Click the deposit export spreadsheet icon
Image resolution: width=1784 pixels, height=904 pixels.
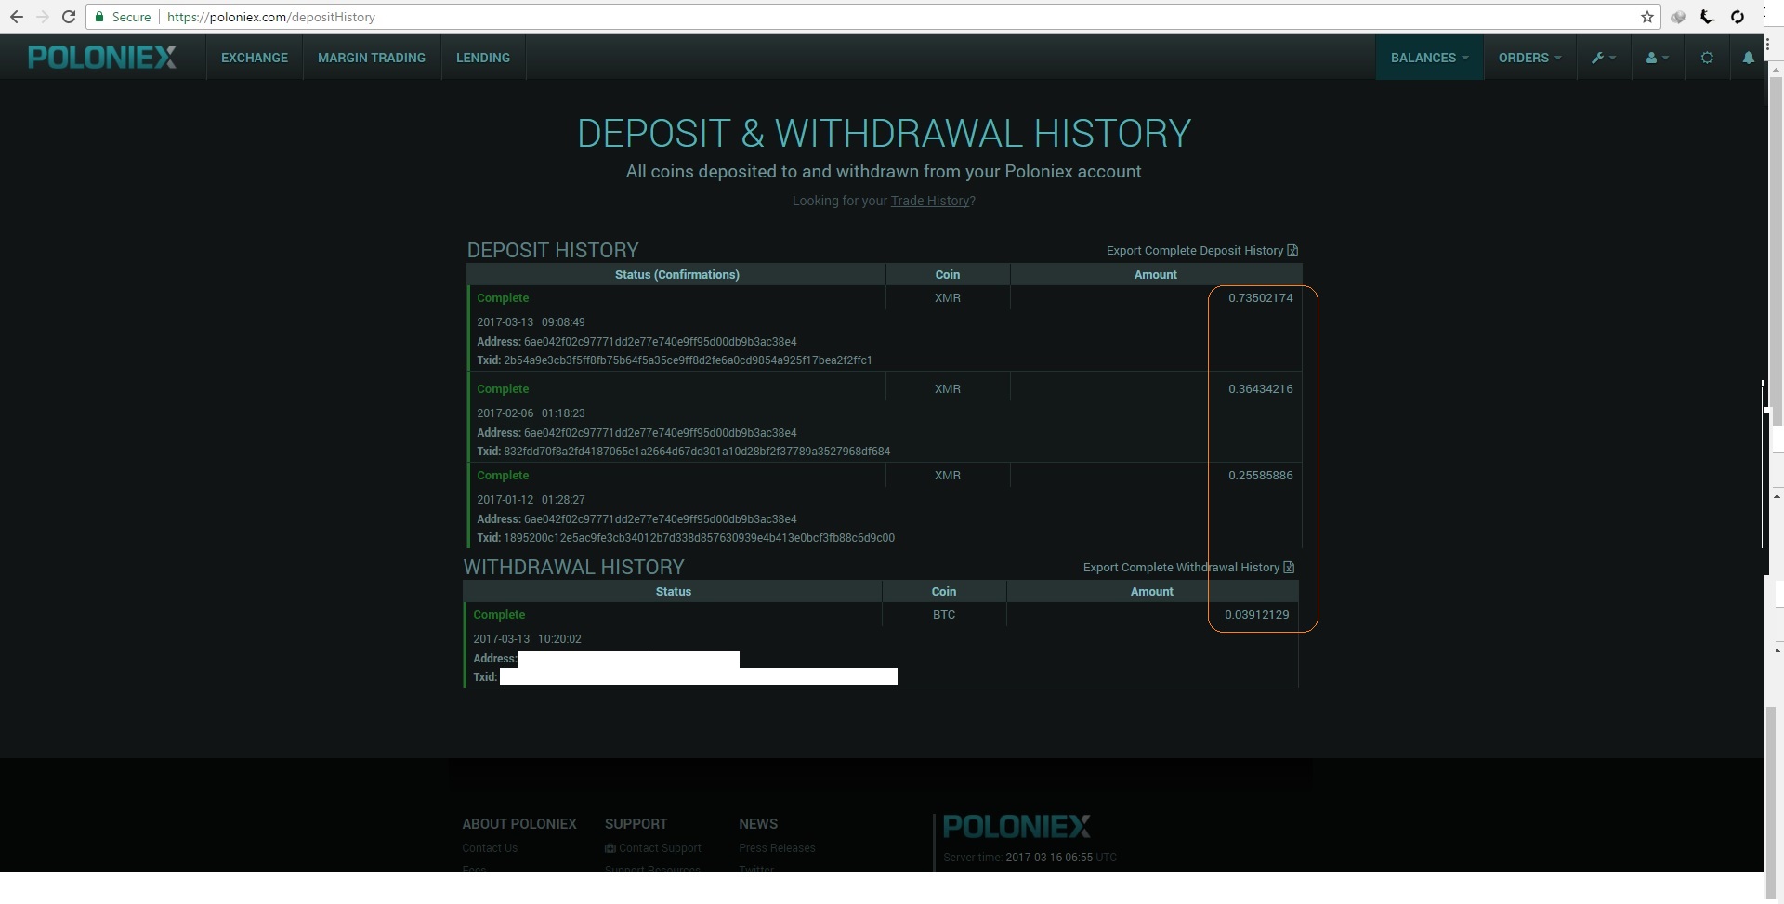coord(1292,251)
